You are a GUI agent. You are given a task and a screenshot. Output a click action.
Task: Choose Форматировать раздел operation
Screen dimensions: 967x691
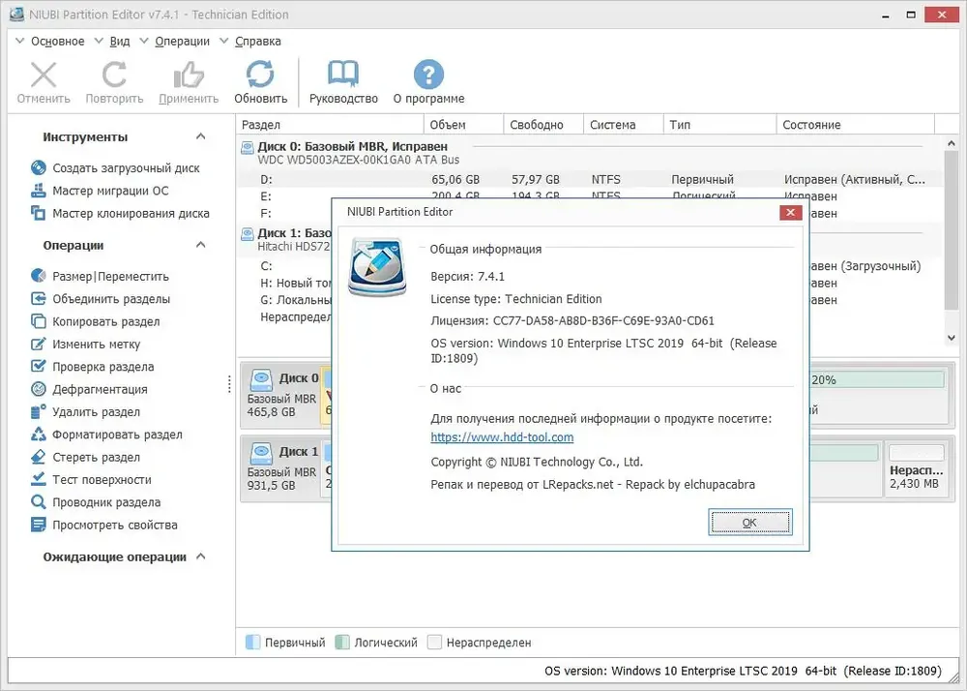pos(106,435)
